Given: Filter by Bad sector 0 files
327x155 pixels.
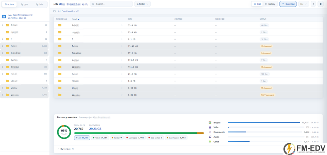Looking at the screenshot, I should [x=155, y=138].
